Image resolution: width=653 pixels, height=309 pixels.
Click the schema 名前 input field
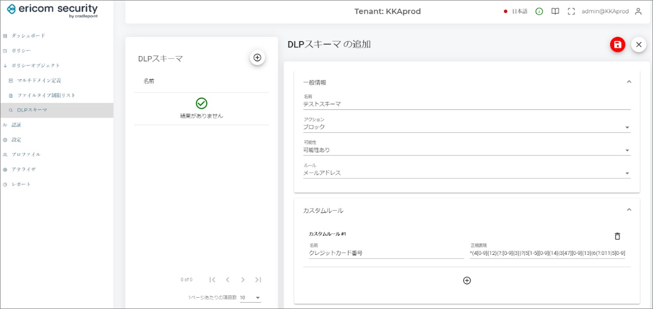[466, 104]
